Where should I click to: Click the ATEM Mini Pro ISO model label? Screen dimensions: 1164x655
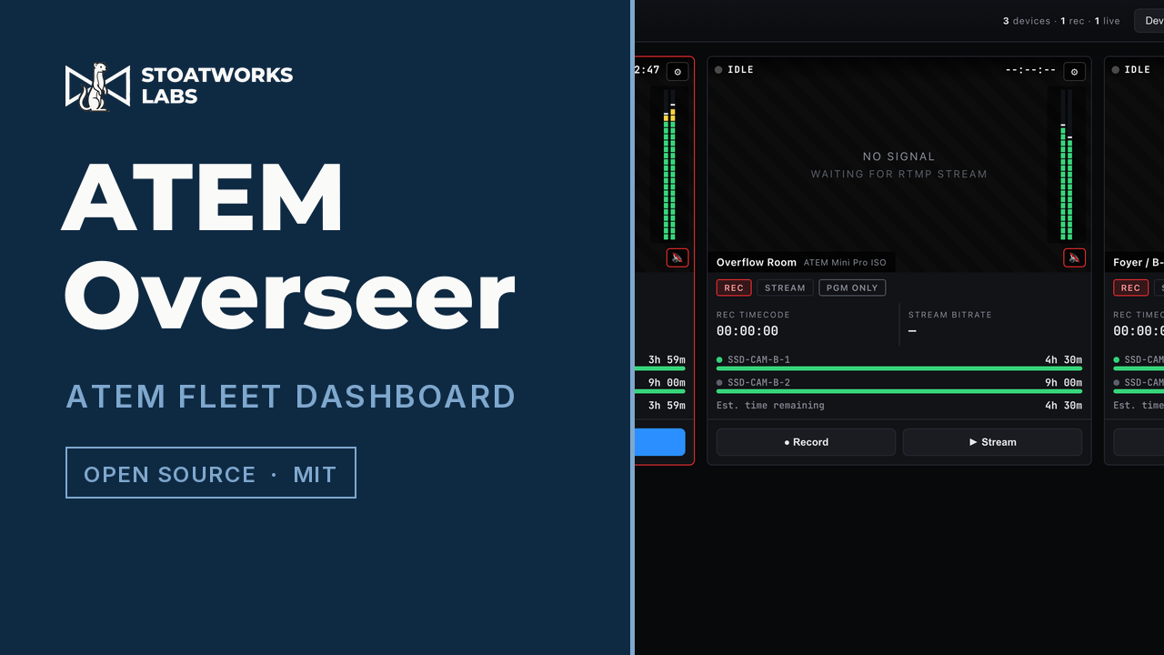845,263
